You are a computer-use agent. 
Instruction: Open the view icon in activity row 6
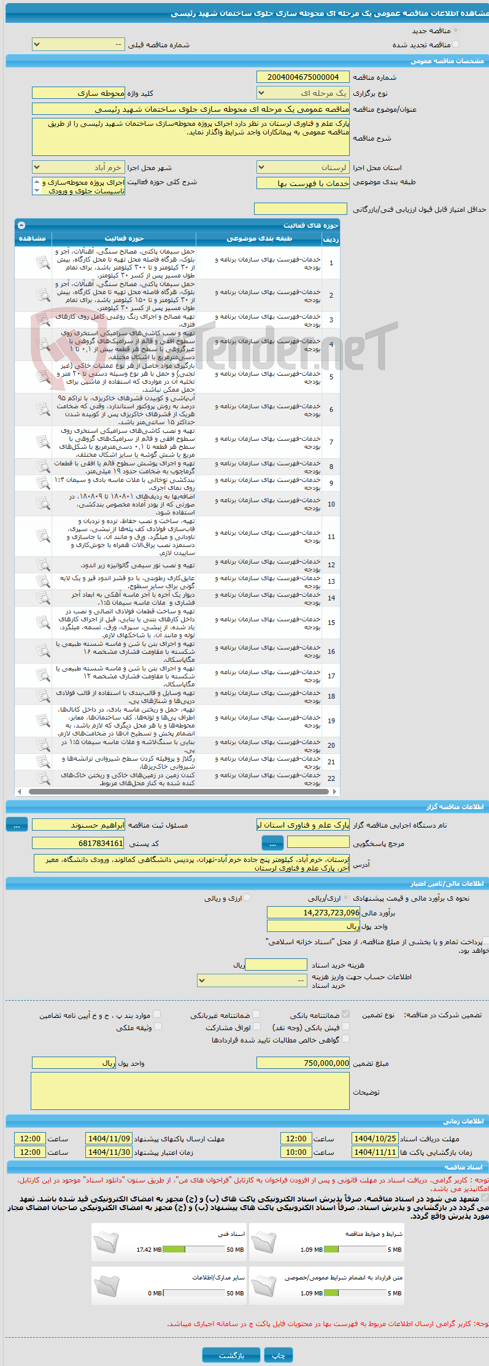[x=42, y=409]
